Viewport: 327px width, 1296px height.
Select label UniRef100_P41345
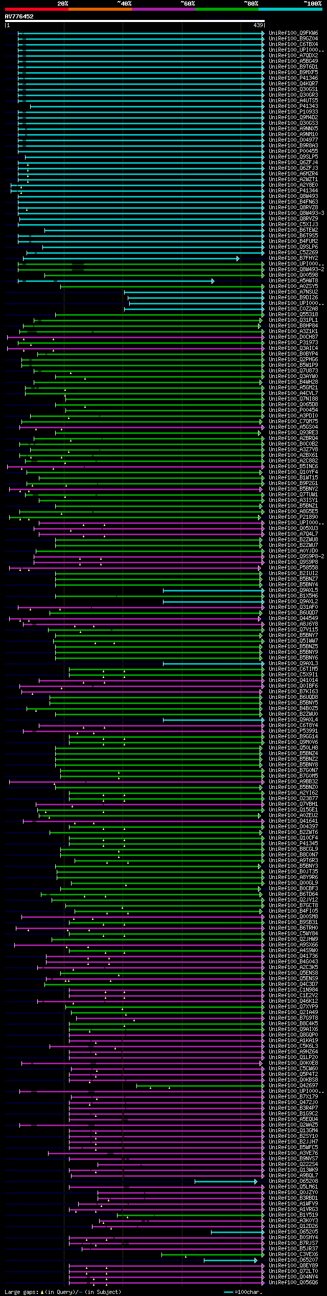(293, 843)
